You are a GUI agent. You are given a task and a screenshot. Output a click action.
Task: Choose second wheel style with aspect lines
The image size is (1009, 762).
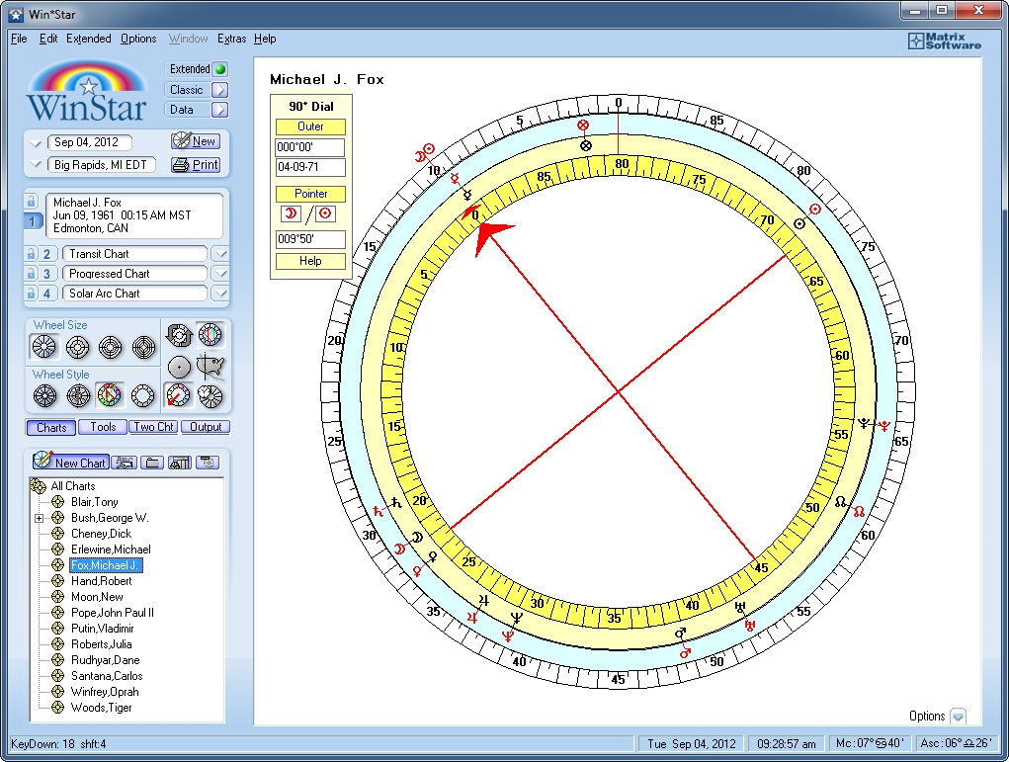78,395
